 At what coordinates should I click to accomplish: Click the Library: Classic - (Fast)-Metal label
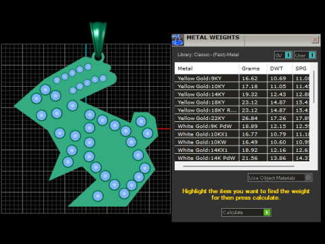(208, 55)
